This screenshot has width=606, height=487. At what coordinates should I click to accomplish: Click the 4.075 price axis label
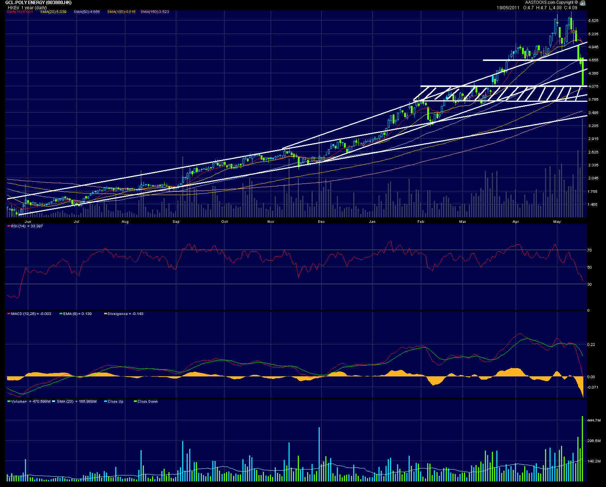pos(593,87)
